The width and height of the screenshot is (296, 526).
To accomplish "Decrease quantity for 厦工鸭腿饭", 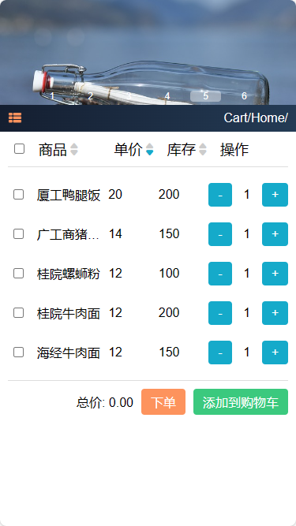I will click(x=220, y=195).
